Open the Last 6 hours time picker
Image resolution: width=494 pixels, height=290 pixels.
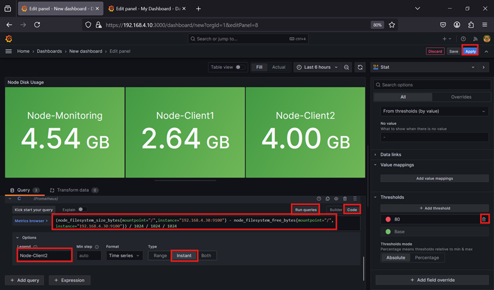[317, 68]
